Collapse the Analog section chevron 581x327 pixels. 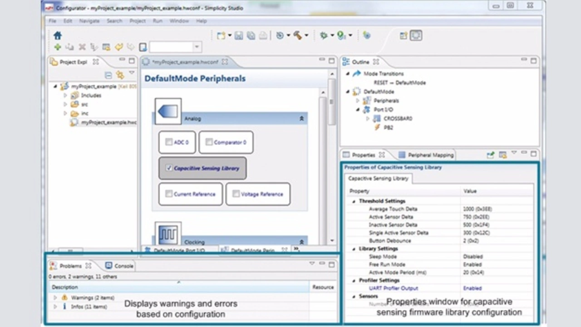[x=301, y=119]
